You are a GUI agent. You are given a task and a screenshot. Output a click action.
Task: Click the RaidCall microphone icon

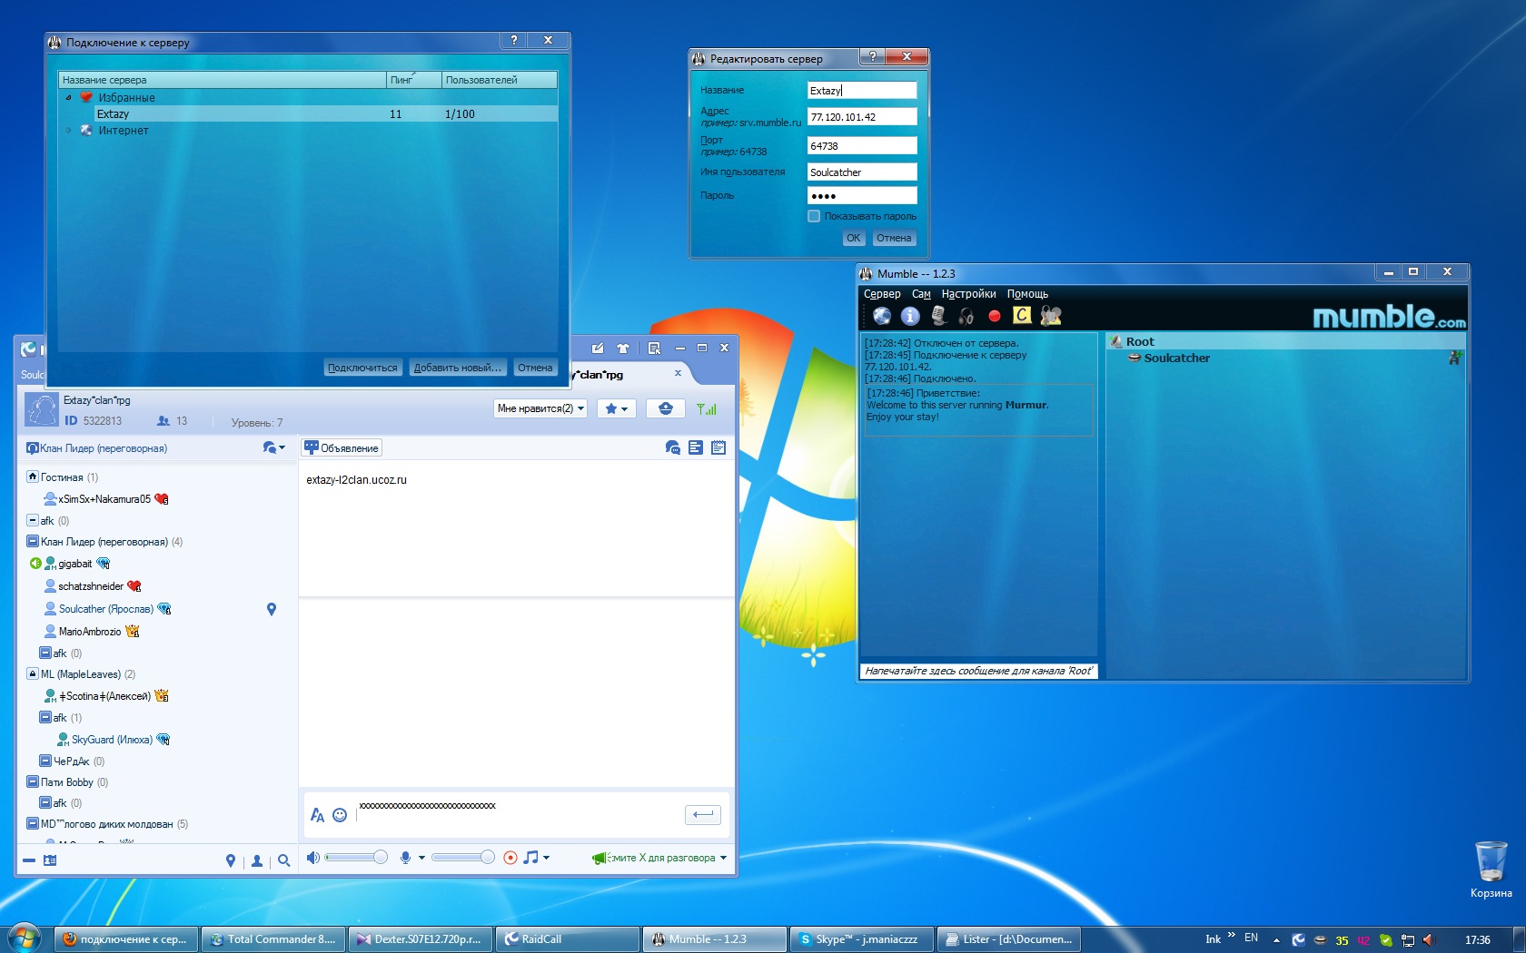coord(405,858)
